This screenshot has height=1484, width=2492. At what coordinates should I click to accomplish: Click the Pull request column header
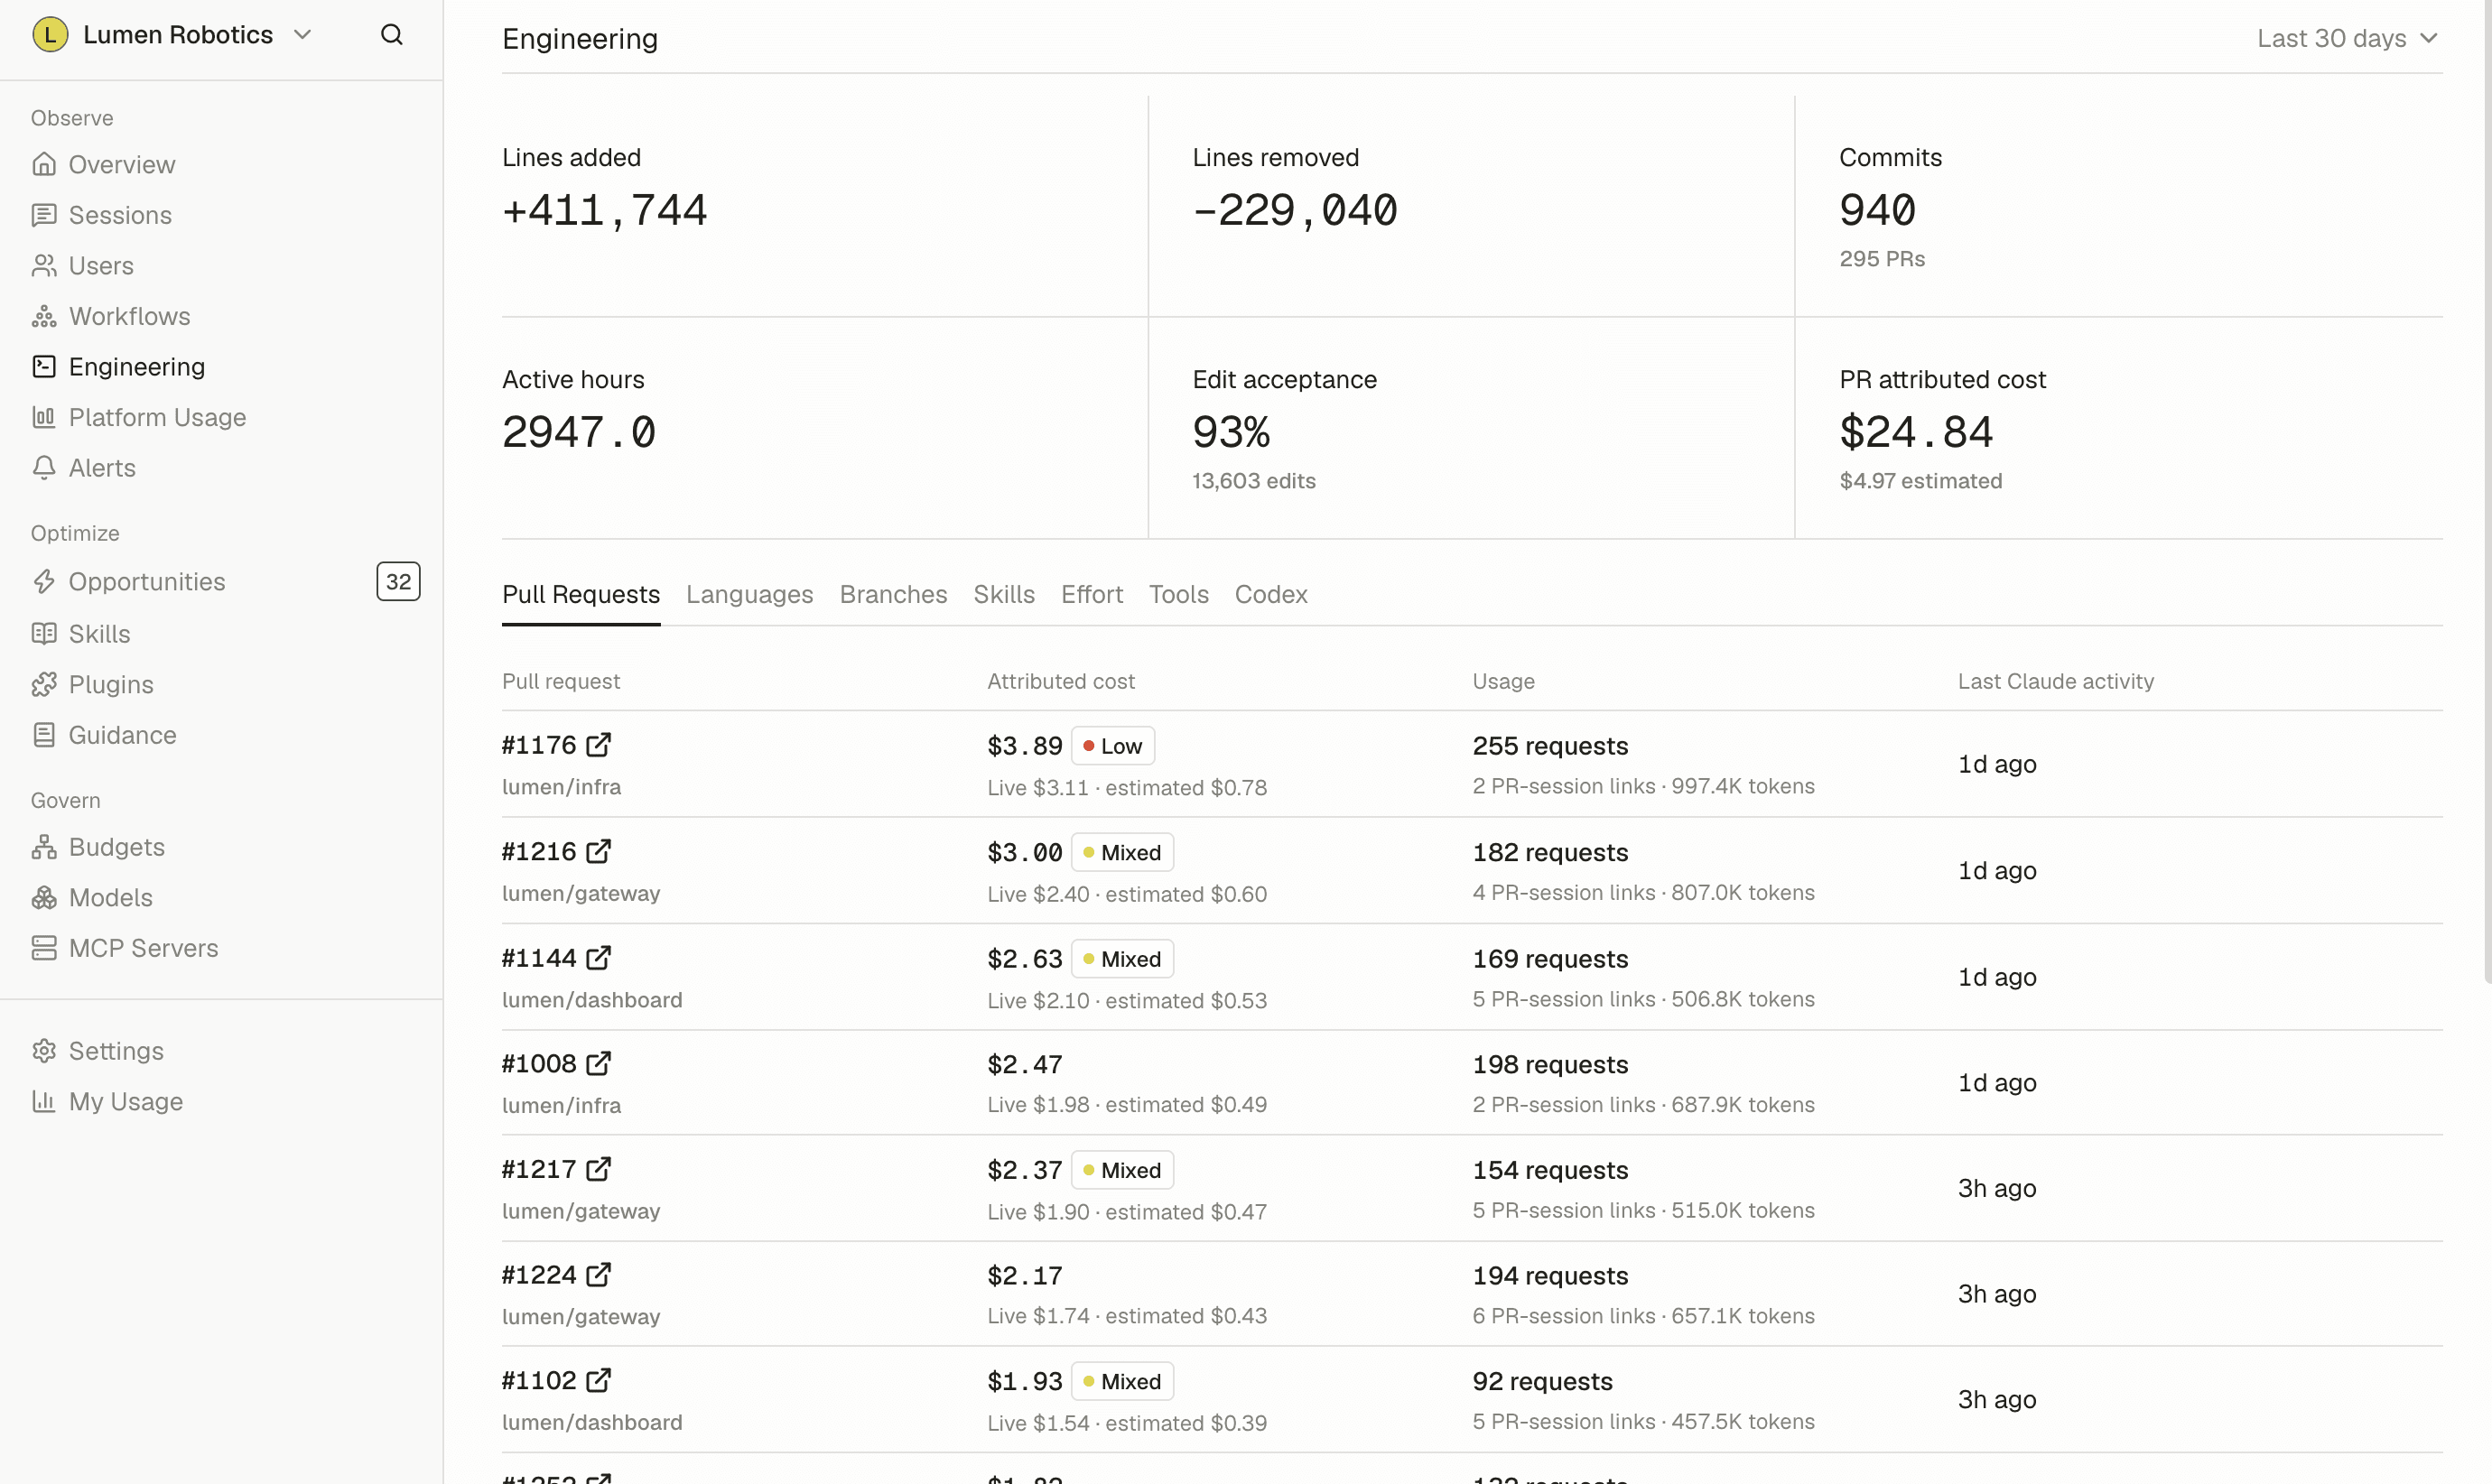point(561,681)
